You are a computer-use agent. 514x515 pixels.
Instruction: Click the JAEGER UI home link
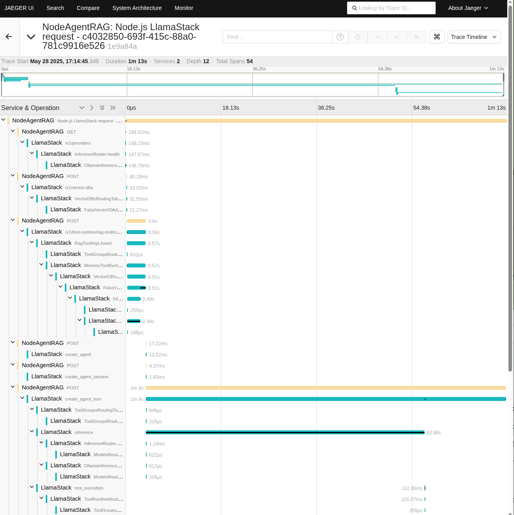coord(19,8)
